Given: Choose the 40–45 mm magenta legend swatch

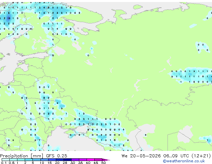Looking at the screenshot, I should [x=91, y=160].
